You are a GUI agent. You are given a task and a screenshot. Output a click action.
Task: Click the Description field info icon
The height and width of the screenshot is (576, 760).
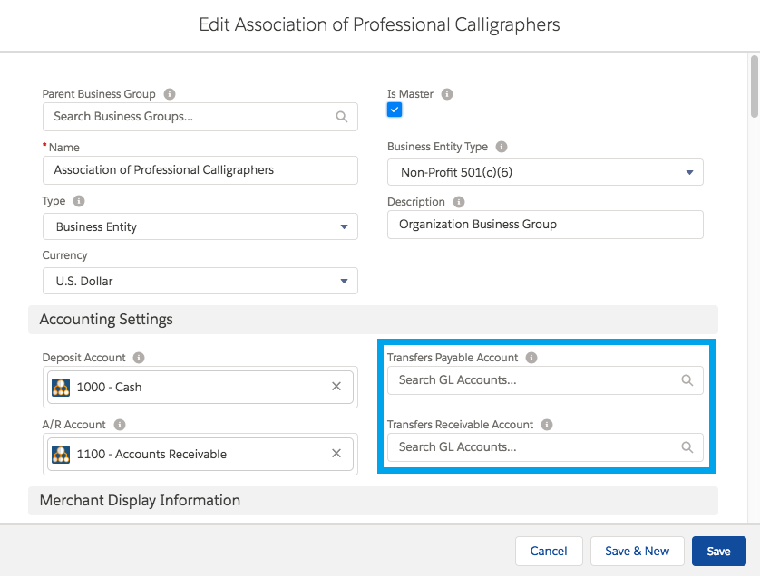[459, 202]
